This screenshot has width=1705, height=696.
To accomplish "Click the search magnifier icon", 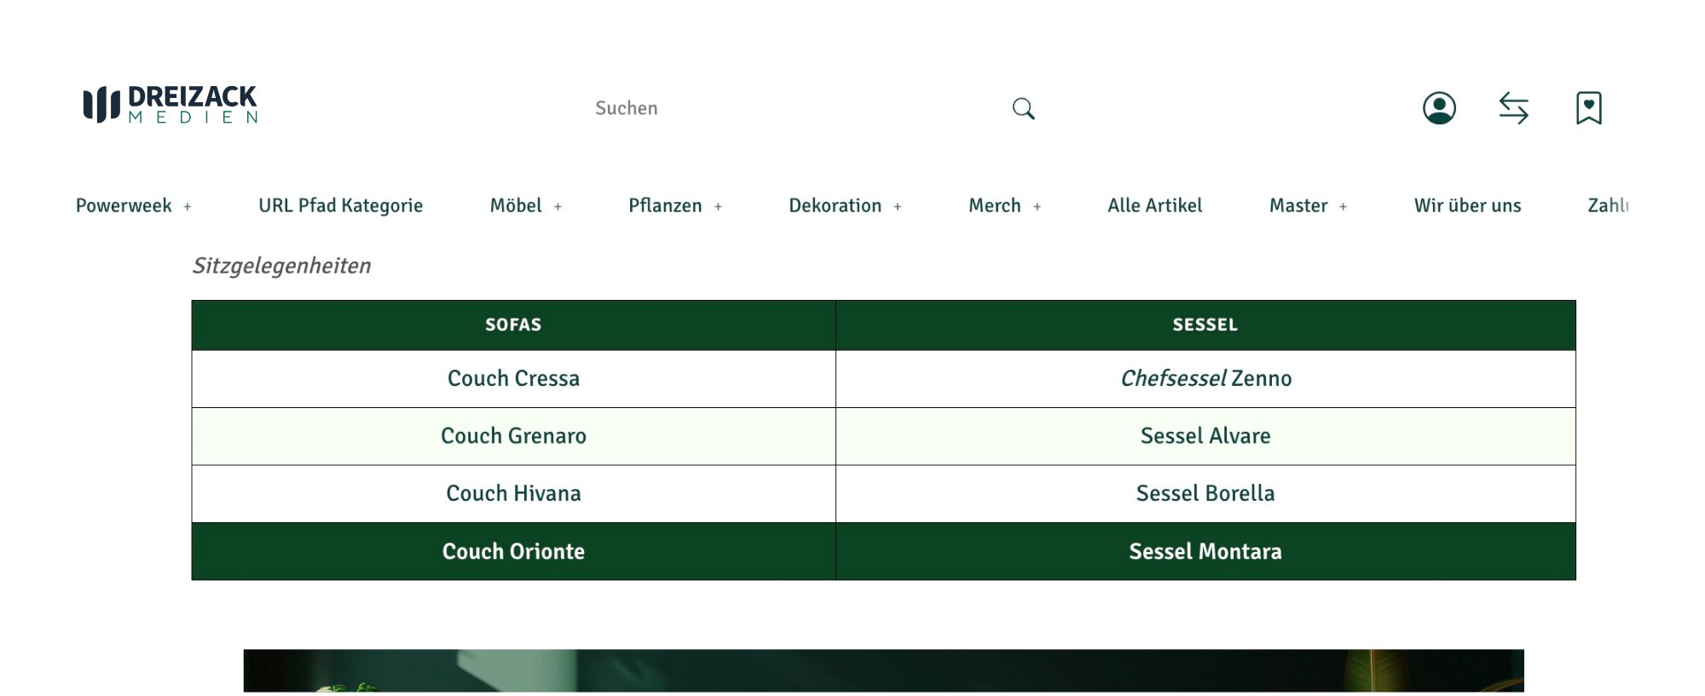I will [x=1023, y=108].
